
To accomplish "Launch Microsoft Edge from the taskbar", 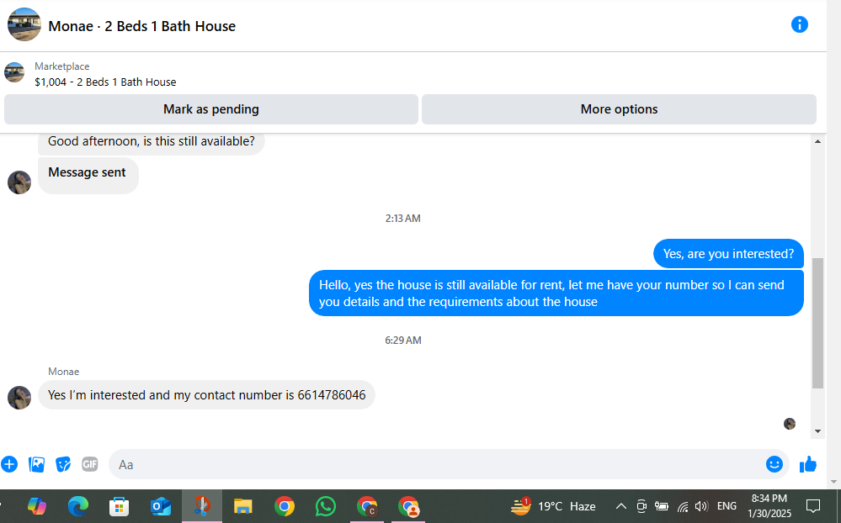I will (78, 506).
